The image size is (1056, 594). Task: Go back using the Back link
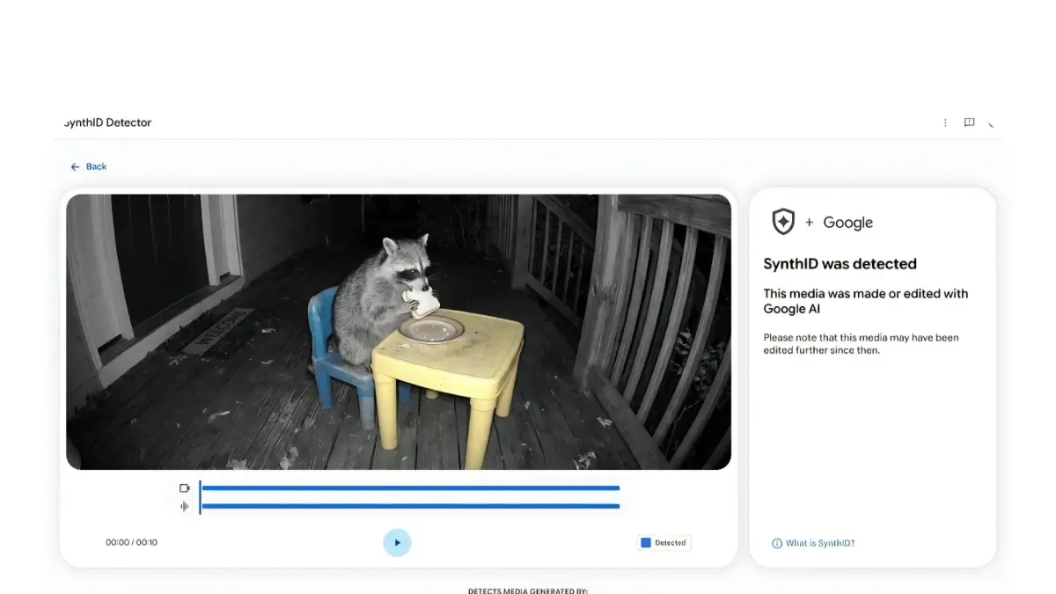point(89,166)
